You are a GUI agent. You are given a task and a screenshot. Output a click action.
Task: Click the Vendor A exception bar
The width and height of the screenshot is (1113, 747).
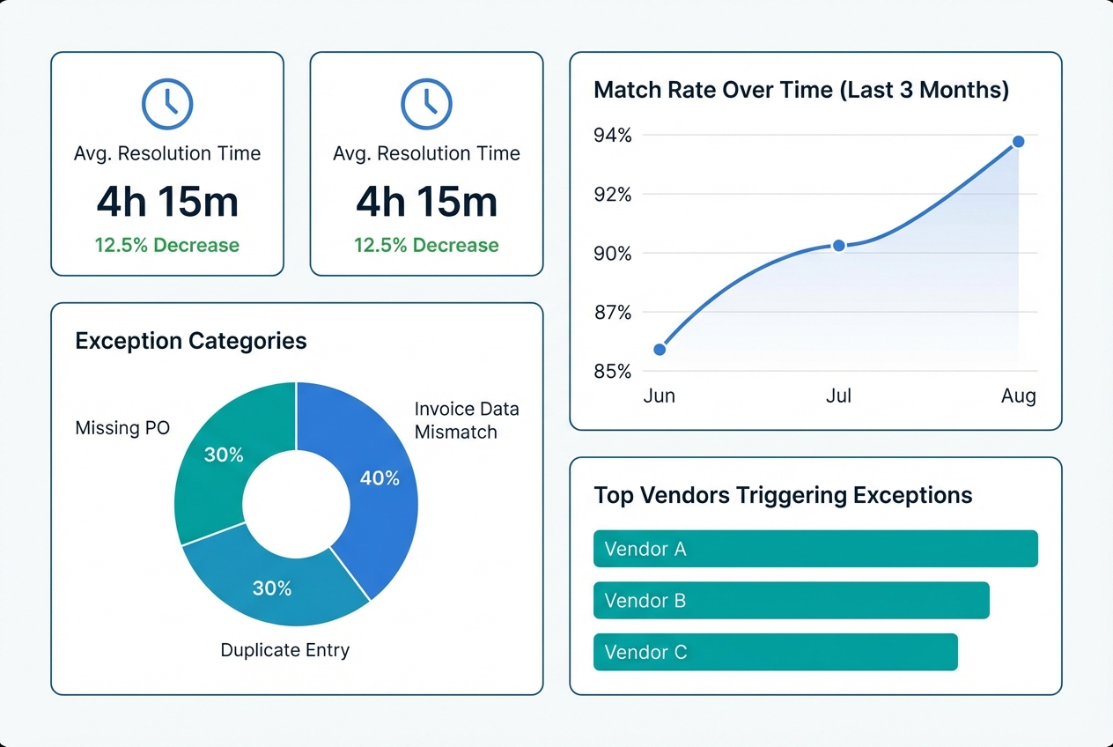click(x=815, y=548)
